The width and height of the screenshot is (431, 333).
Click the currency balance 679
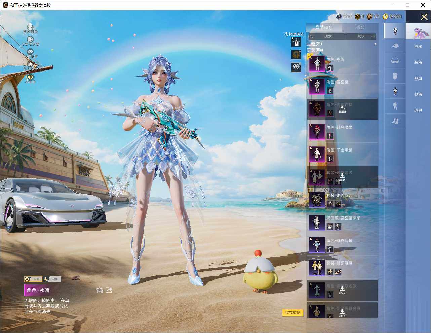pyautogui.click(x=373, y=16)
